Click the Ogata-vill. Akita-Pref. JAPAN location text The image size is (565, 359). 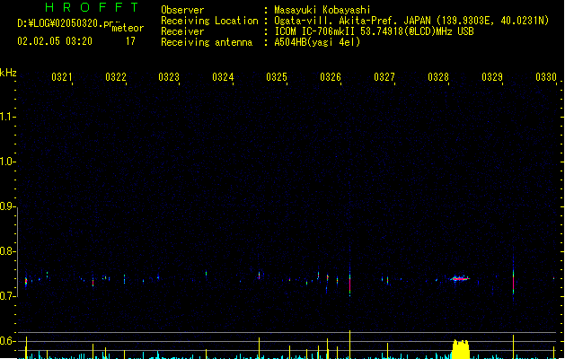411,21
